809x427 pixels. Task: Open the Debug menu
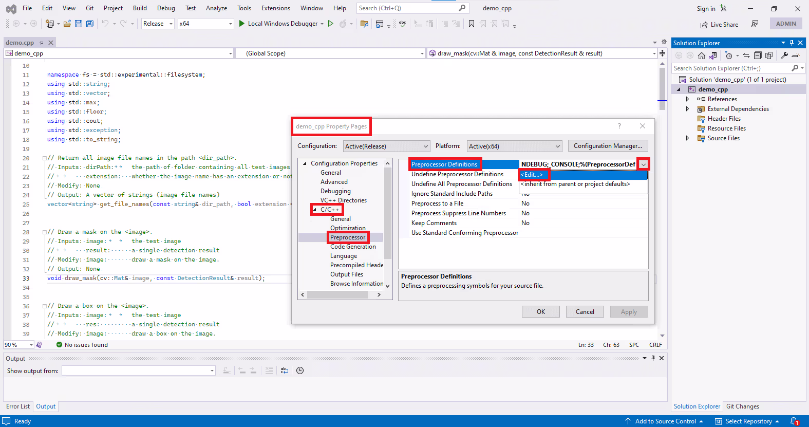(x=166, y=8)
